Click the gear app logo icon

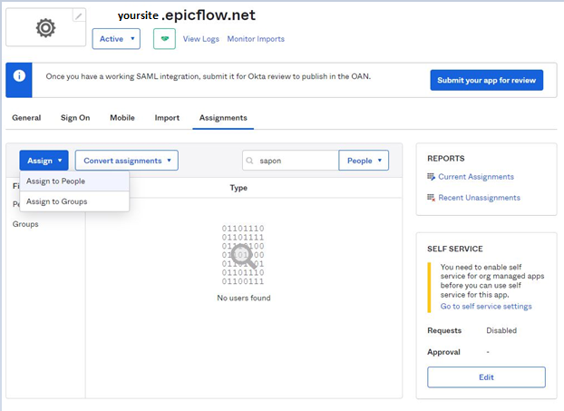[x=45, y=28]
